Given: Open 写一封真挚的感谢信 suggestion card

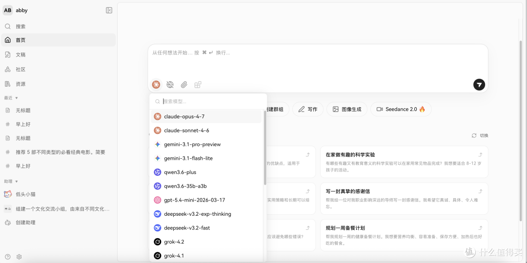Looking at the screenshot, I should (x=404, y=199).
